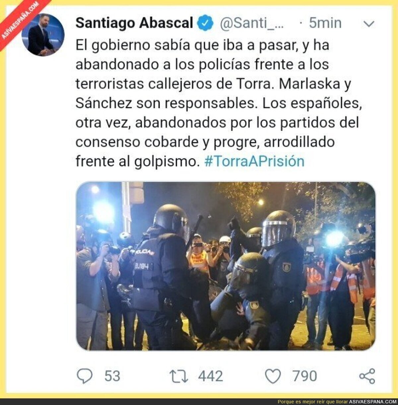The width and height of the screenshot is (398, 405).
Task: Retweet using the retweet arrows icon
Action: (x=179, y=376)
